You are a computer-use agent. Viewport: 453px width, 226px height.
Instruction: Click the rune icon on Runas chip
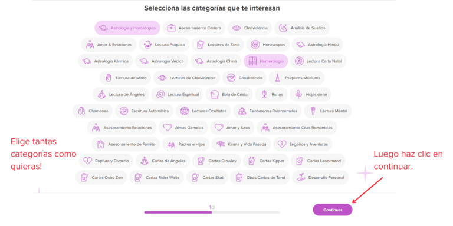264,95
